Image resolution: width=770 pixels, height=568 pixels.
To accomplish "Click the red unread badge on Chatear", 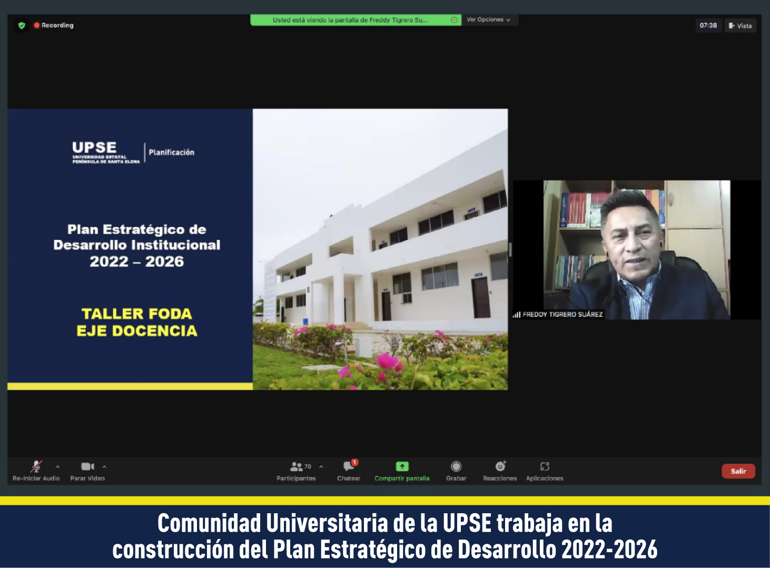I will click(355, 462).
